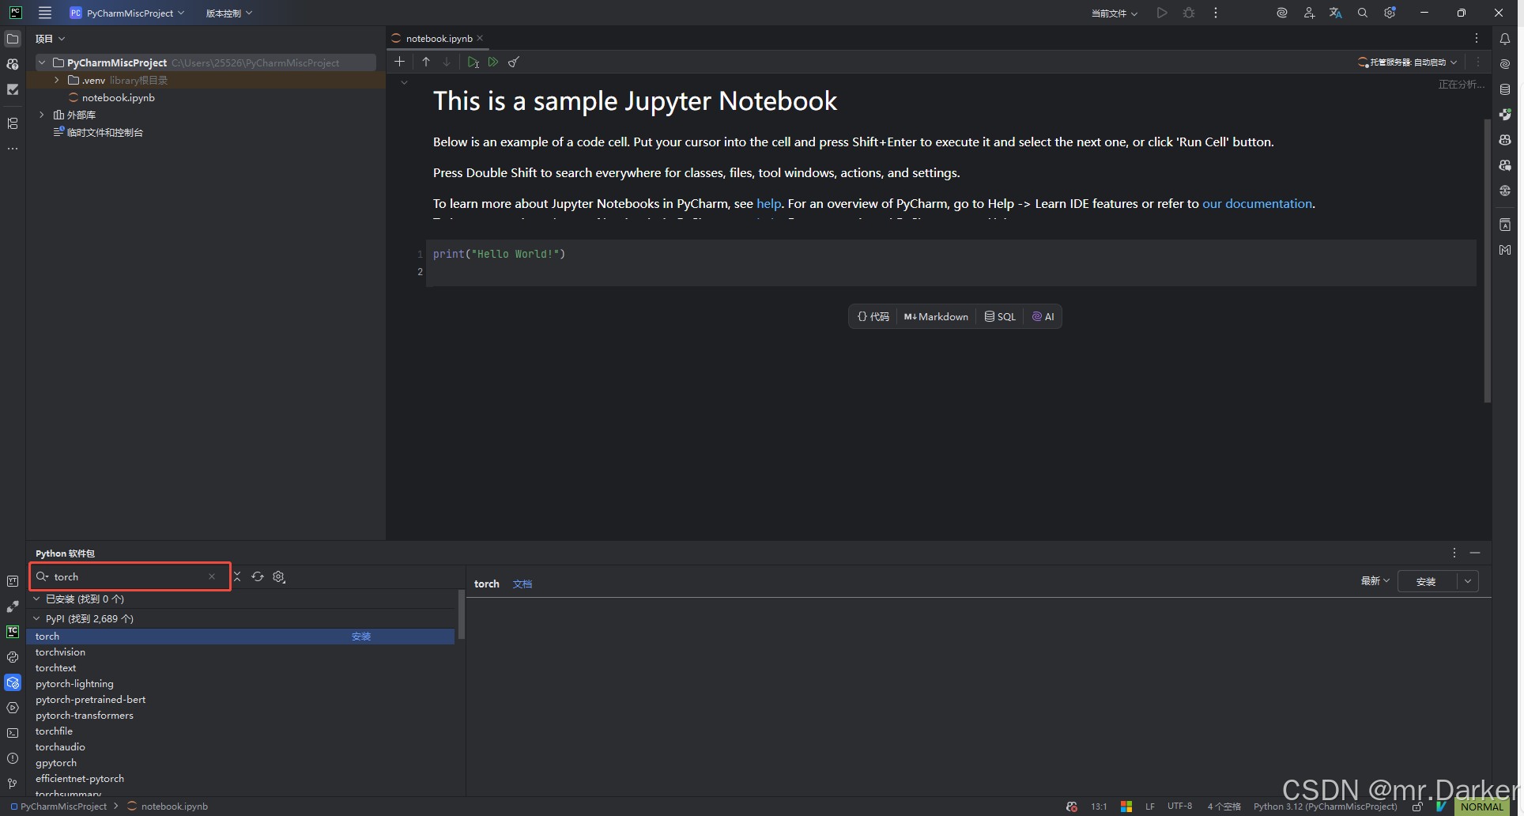
Task: Open the Python Console icon in left sidebar
Action: pyautogui.click(x=13, y=657)
